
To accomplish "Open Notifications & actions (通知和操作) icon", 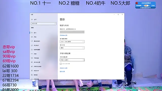I will [x=32, y=41].
